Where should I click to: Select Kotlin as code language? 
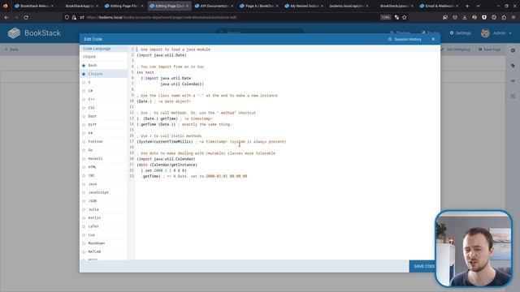[94, 218]
